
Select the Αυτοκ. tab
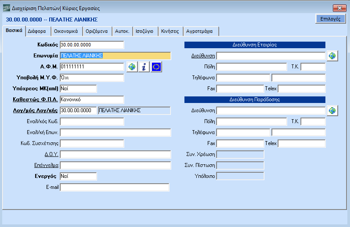point(122,32)
